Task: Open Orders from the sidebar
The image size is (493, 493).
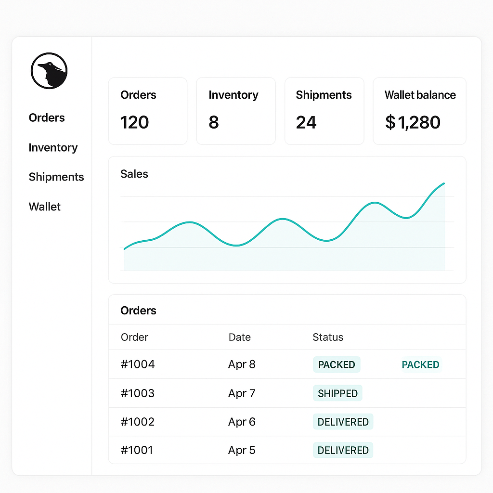Action: [46, 117]
